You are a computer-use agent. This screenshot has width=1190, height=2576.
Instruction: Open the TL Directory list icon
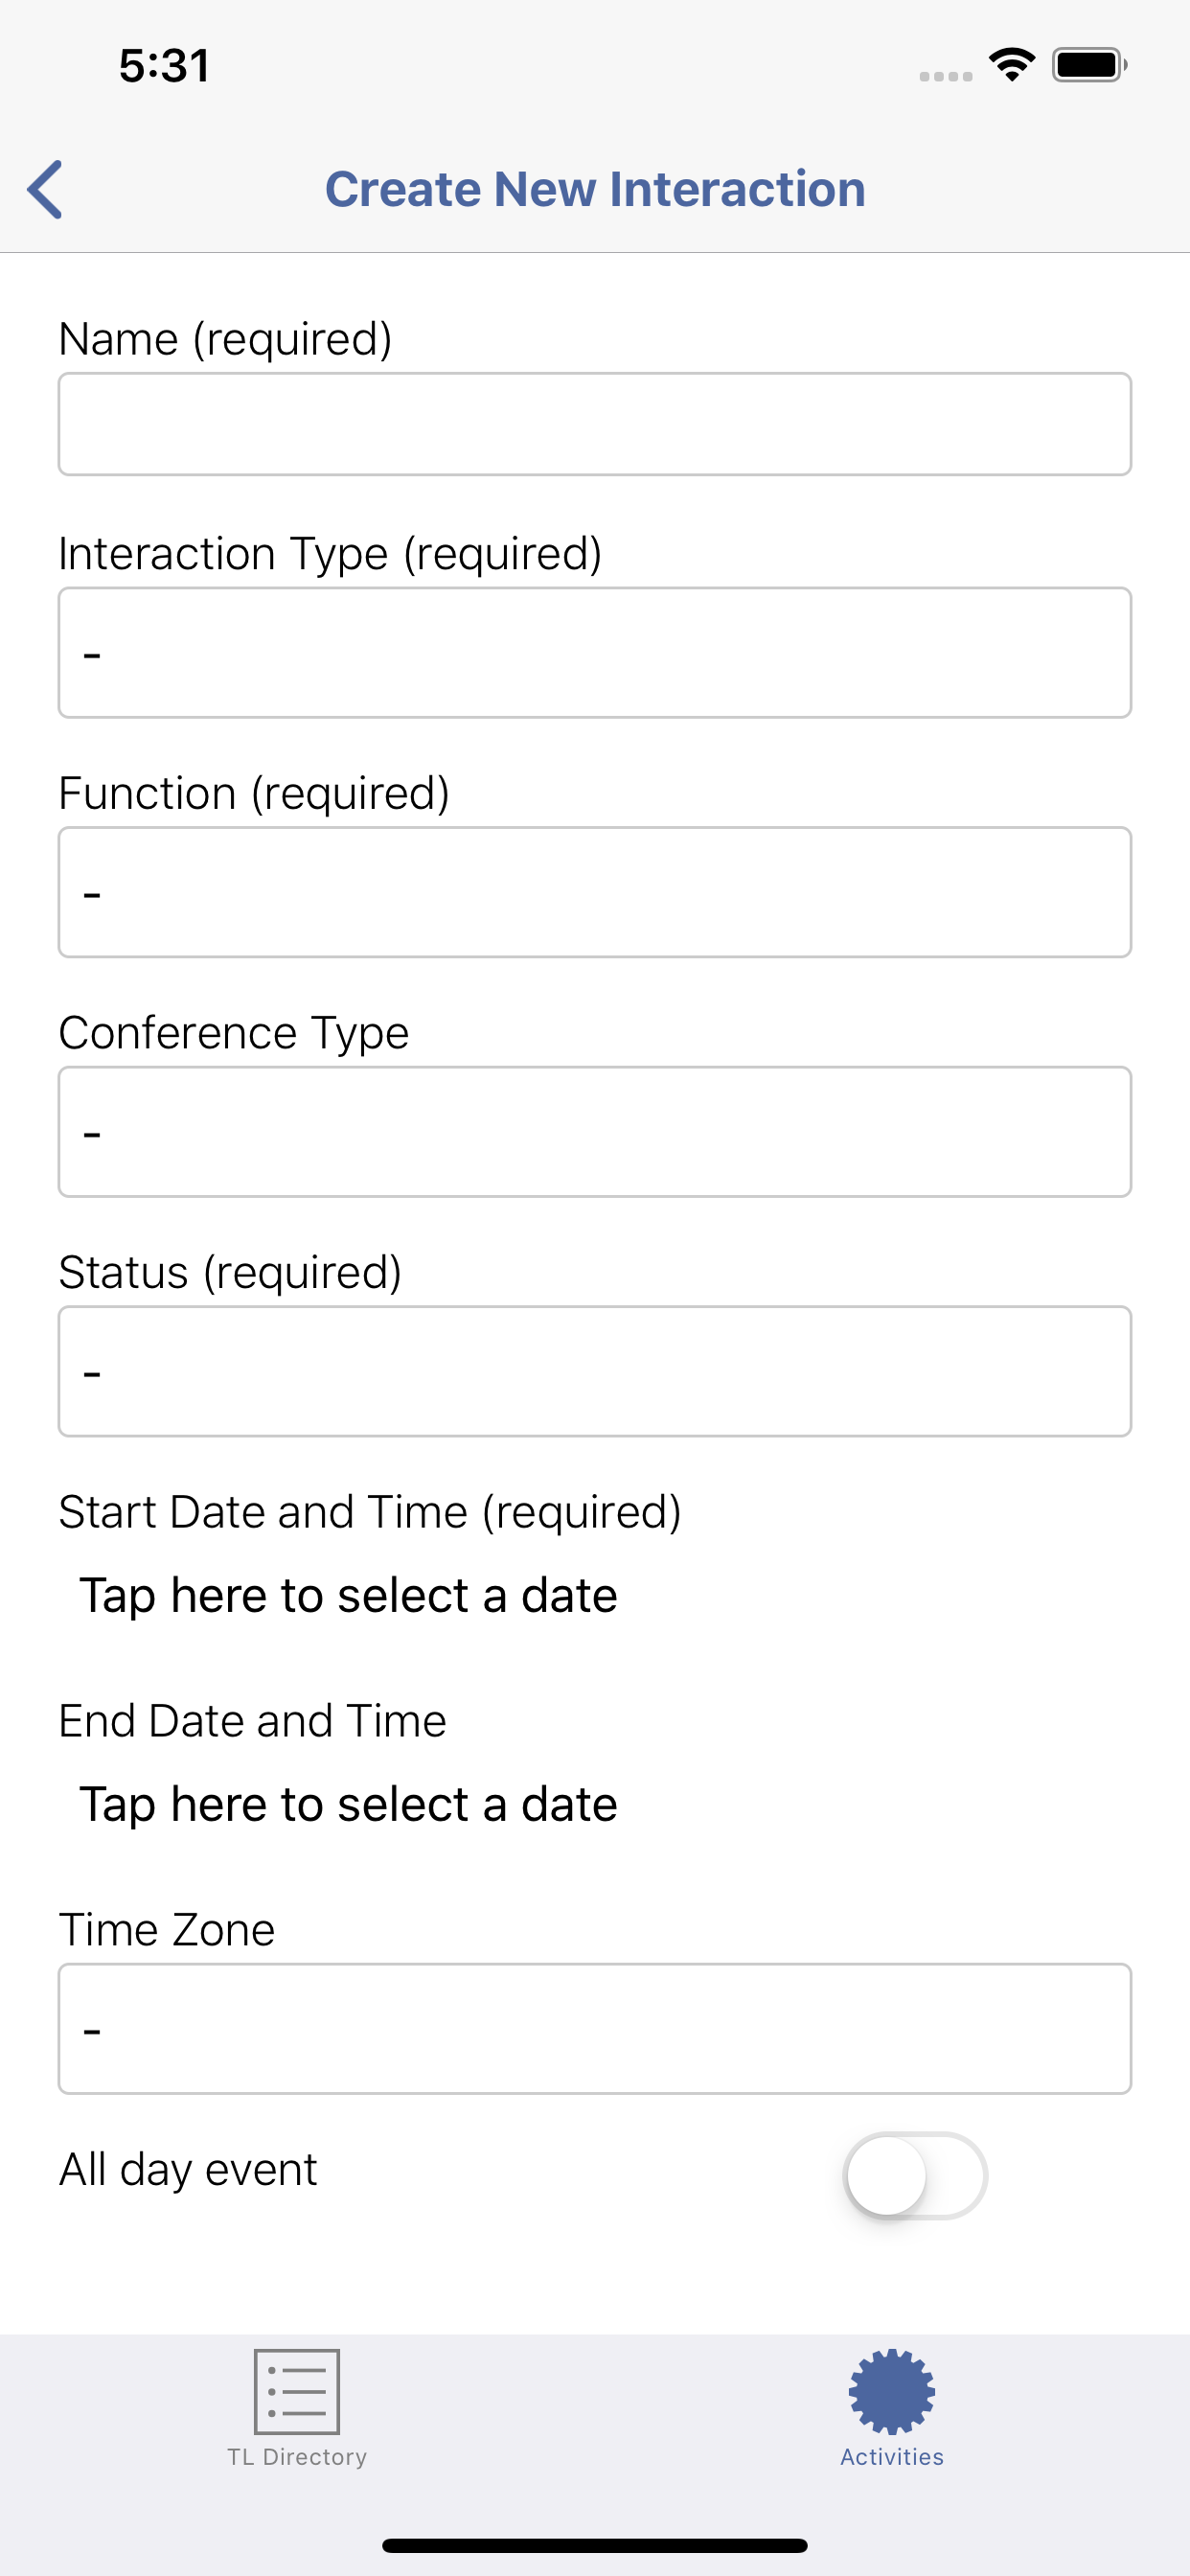(297, 2392)
